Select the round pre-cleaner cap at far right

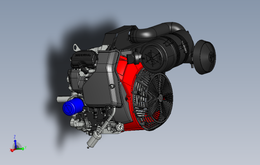click(205, 57)
